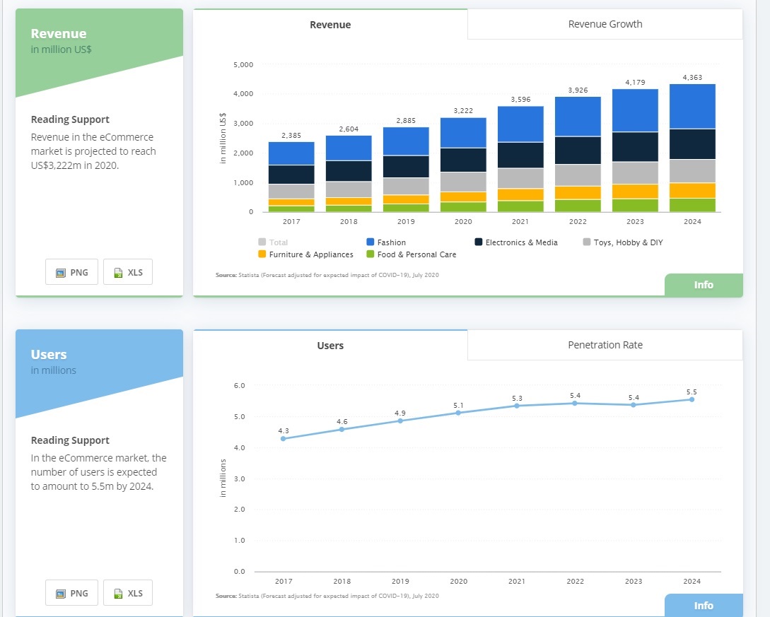Screen dimensions: 770x617
Task: Switch to the Revenue Growth tab
Action: tap(605, 24)
